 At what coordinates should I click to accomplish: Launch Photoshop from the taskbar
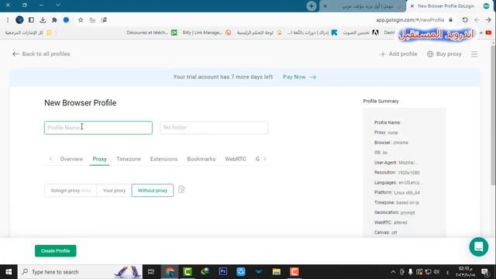[x=223, y=272]
